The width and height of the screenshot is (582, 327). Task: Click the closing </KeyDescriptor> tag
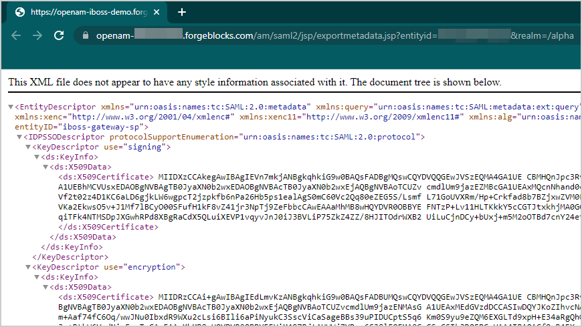(x=70, y=257)
